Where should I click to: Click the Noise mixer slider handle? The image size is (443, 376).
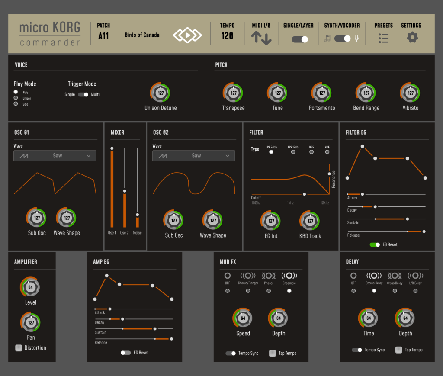[x=137, y=215]
